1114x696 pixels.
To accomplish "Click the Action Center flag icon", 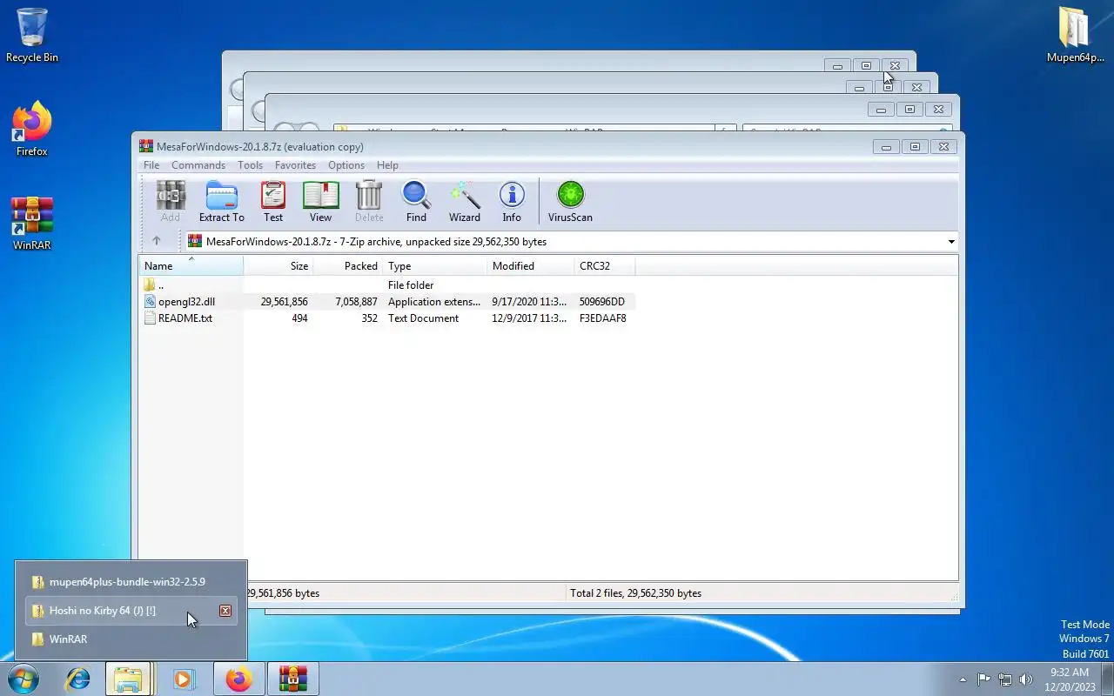I will tap(983, 679).
